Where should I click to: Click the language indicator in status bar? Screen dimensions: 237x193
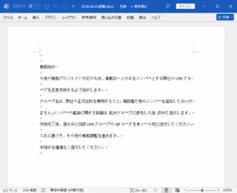point(67,190)
